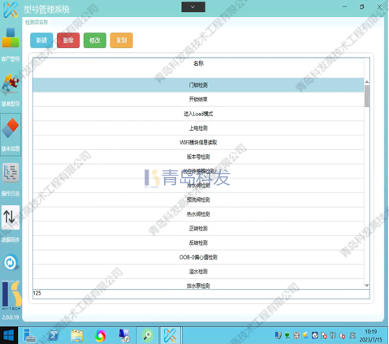Click the shield tray icon
This screenshot has width=389, height=344.
pyautogui.click(x=278, y=336)
